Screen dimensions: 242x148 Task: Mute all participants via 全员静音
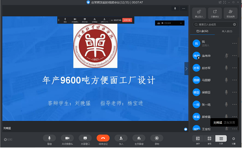click(139, 138)
